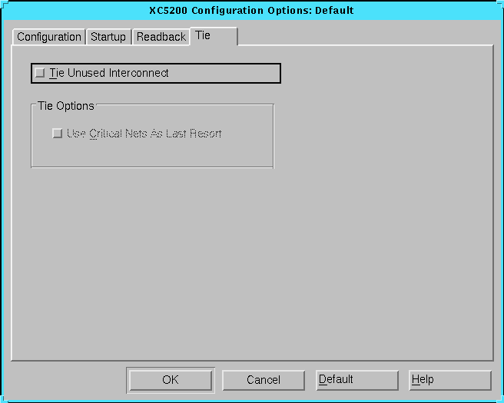Confirm settings with the OK button

click(171, 380)
